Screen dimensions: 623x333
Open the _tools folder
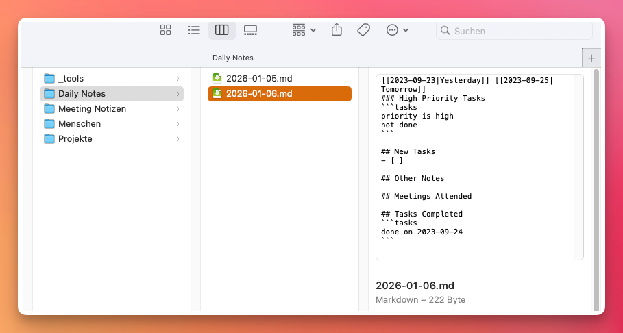coord(71,79)
